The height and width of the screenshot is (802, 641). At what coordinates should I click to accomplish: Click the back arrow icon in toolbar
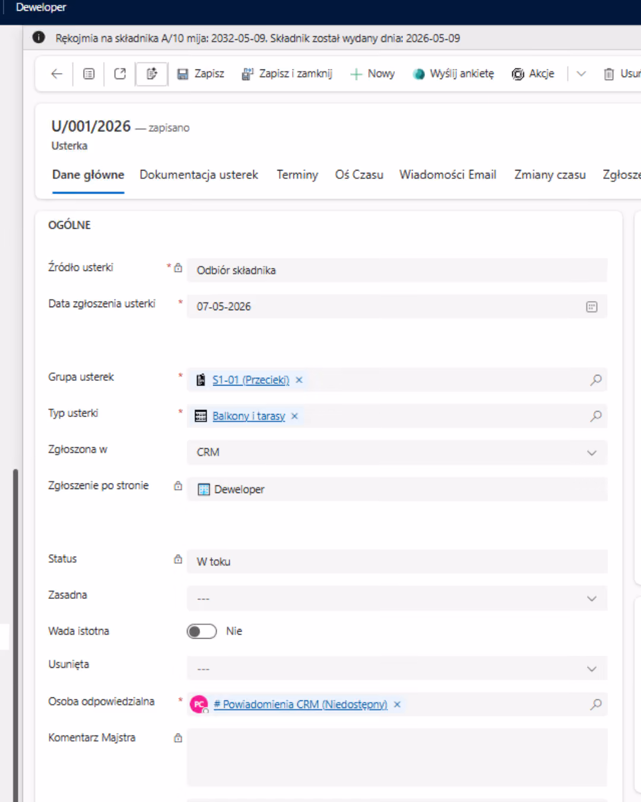click(x=57, y=74)
